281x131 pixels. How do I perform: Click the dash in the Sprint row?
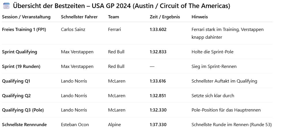pos(152,67)
